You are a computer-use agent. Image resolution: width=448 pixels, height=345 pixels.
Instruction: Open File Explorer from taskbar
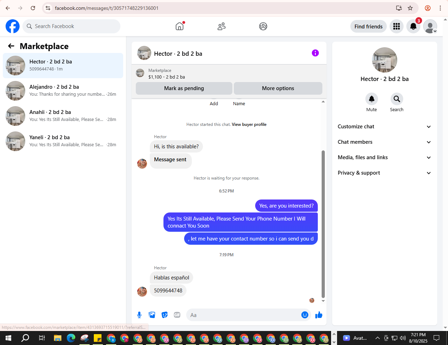click(x=57, y=338)
